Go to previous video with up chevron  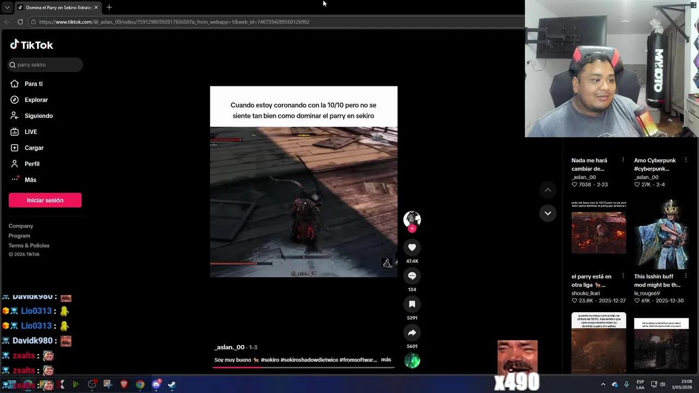[x=548, y=190]
